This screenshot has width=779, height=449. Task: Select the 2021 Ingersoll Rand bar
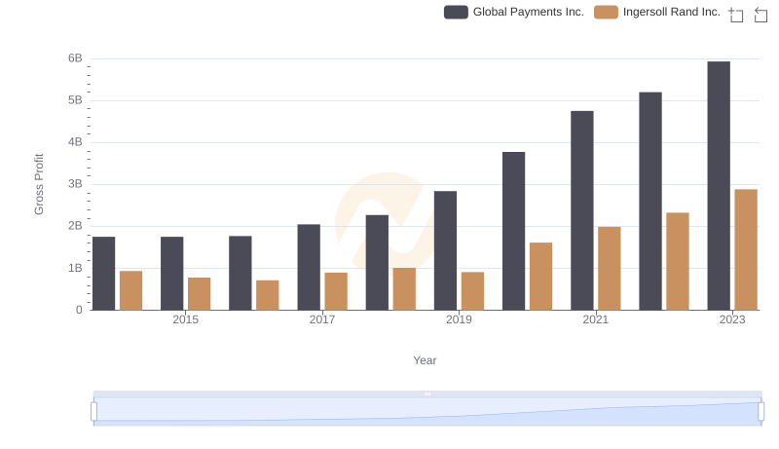(610, 269)
